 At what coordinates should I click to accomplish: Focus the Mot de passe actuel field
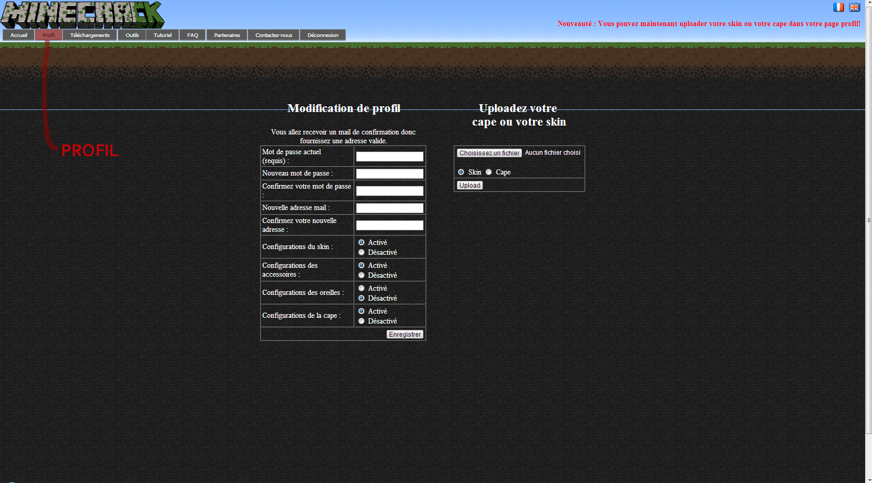pos(390,157)
